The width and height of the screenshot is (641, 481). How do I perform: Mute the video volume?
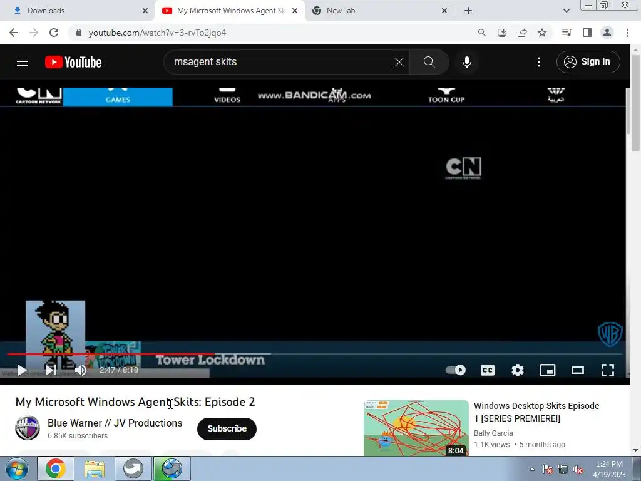click(81, 370)
